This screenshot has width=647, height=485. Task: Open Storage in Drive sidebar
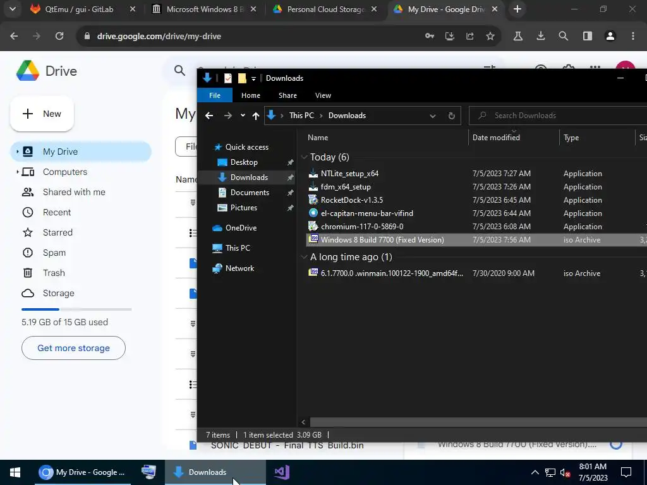pyautogui.click(x=59, y=293)
